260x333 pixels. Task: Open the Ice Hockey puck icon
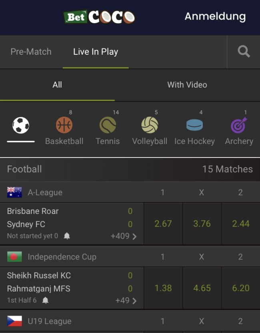click(194, 126)
